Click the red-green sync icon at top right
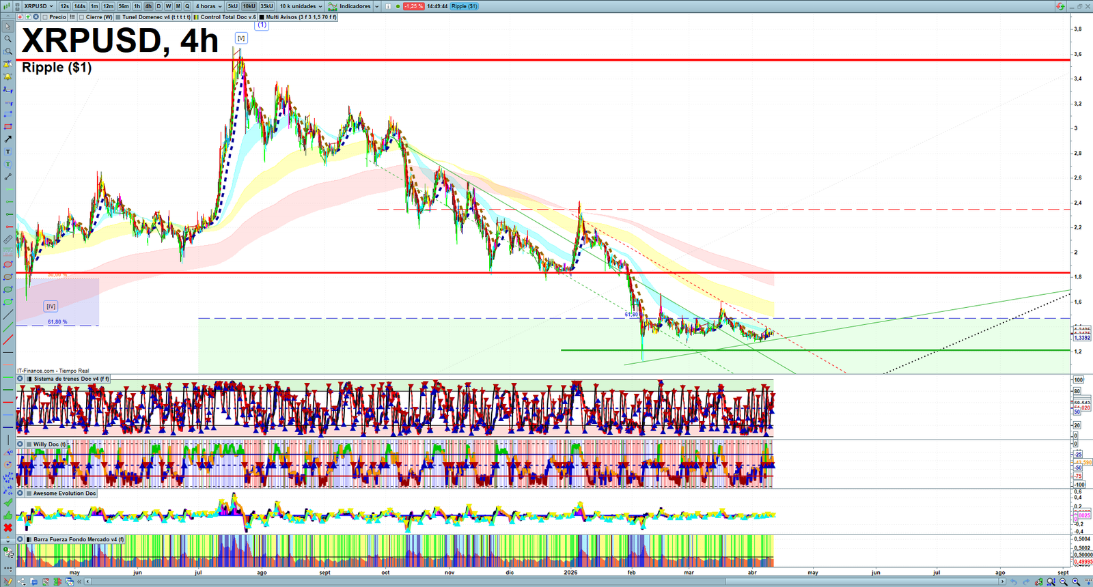The width and height of the screenshot is (1093, 587). 1060,6
